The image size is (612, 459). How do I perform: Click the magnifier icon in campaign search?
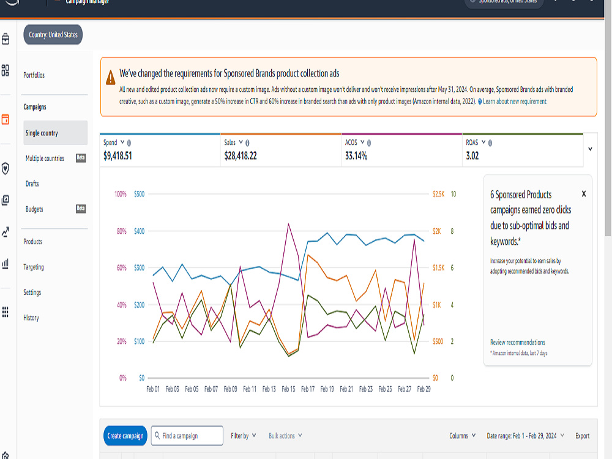pyautogui.click(x=157, y=435)
